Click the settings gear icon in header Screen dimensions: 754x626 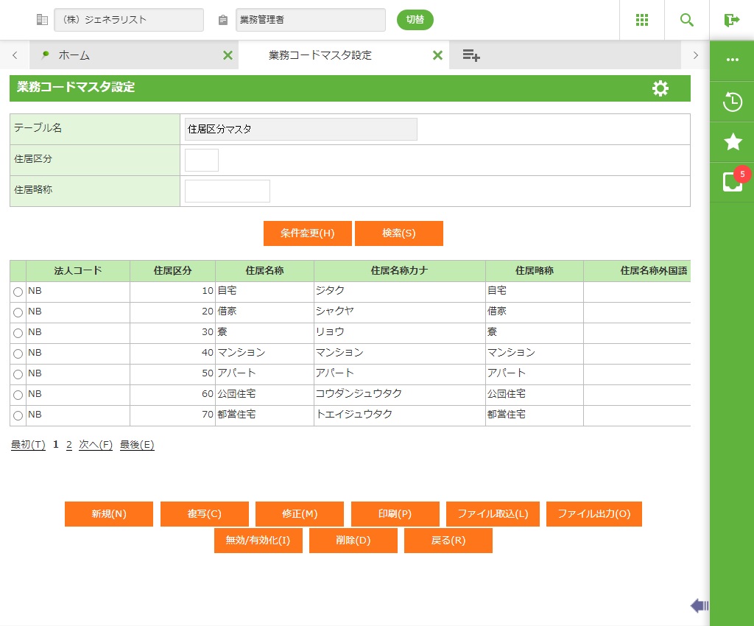pos(660,88)
